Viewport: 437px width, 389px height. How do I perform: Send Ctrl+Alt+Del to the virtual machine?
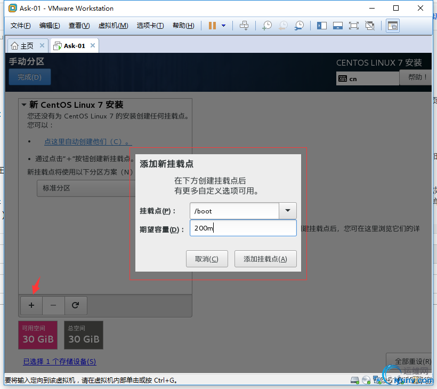pyautogui.click(x=244, y=26)
